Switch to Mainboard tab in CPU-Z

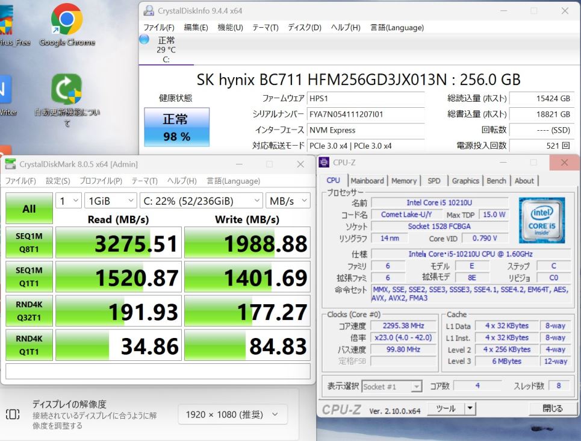pyautogui.click(x=367, y=181)
